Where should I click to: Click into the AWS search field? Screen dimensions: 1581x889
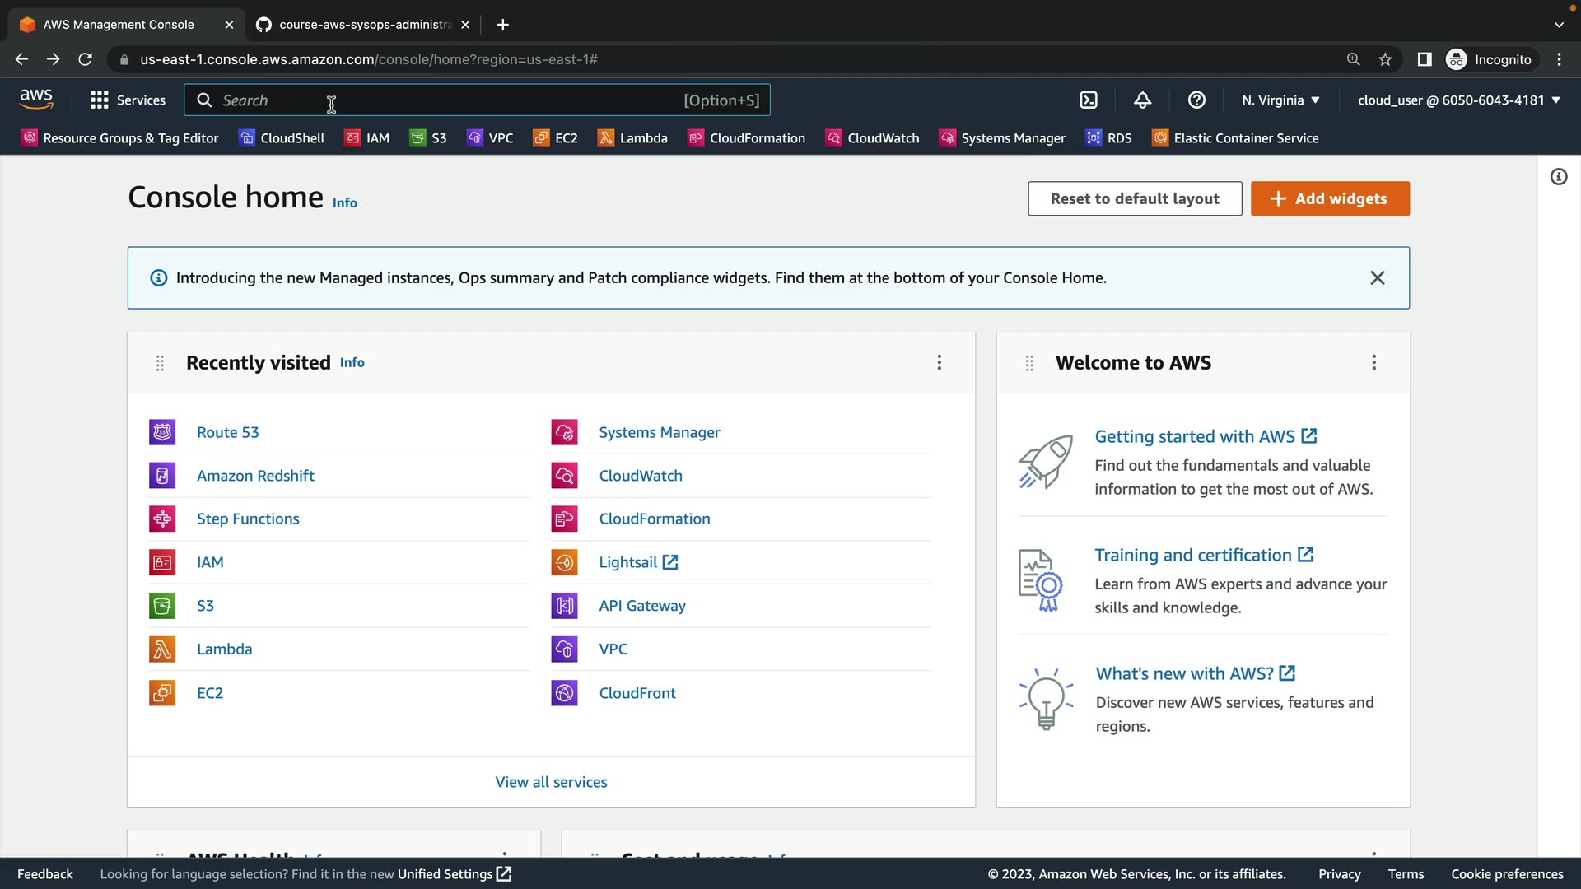(445, 100)
